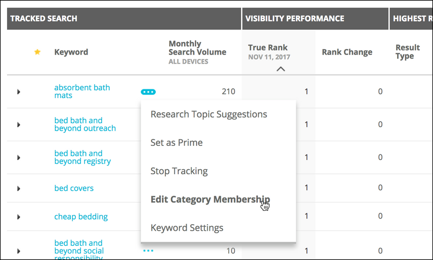
Task: Open Keyword Settings from the menu
Action: tap(187, 228)
